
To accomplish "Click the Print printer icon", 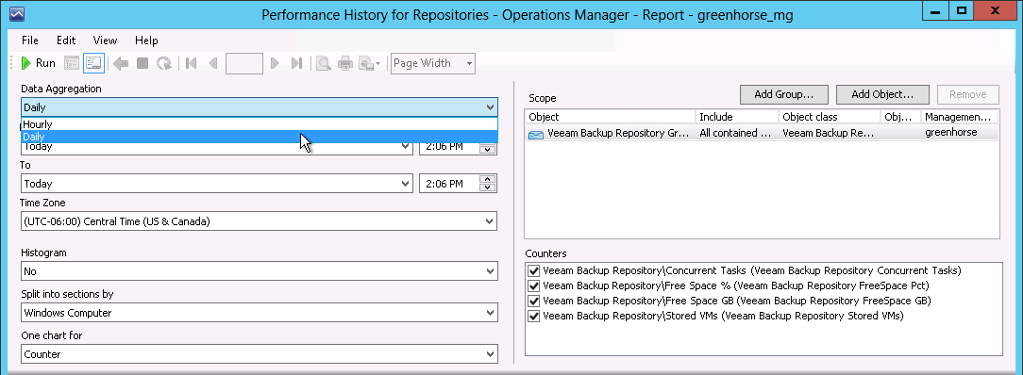I will [x=345, y=63].
